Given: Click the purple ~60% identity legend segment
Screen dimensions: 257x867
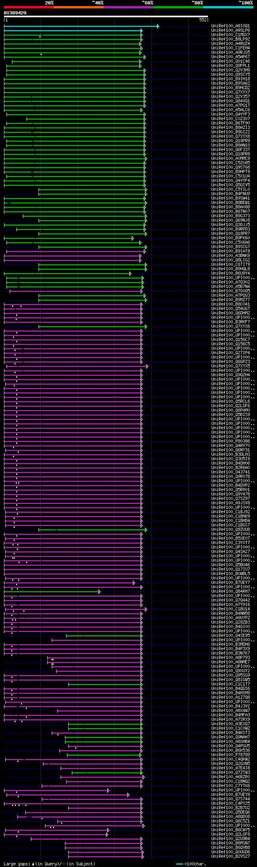Looking at the screenshot, I should coord(128,7).
